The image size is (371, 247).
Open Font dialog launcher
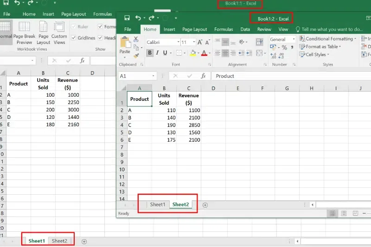coord(210,64)
